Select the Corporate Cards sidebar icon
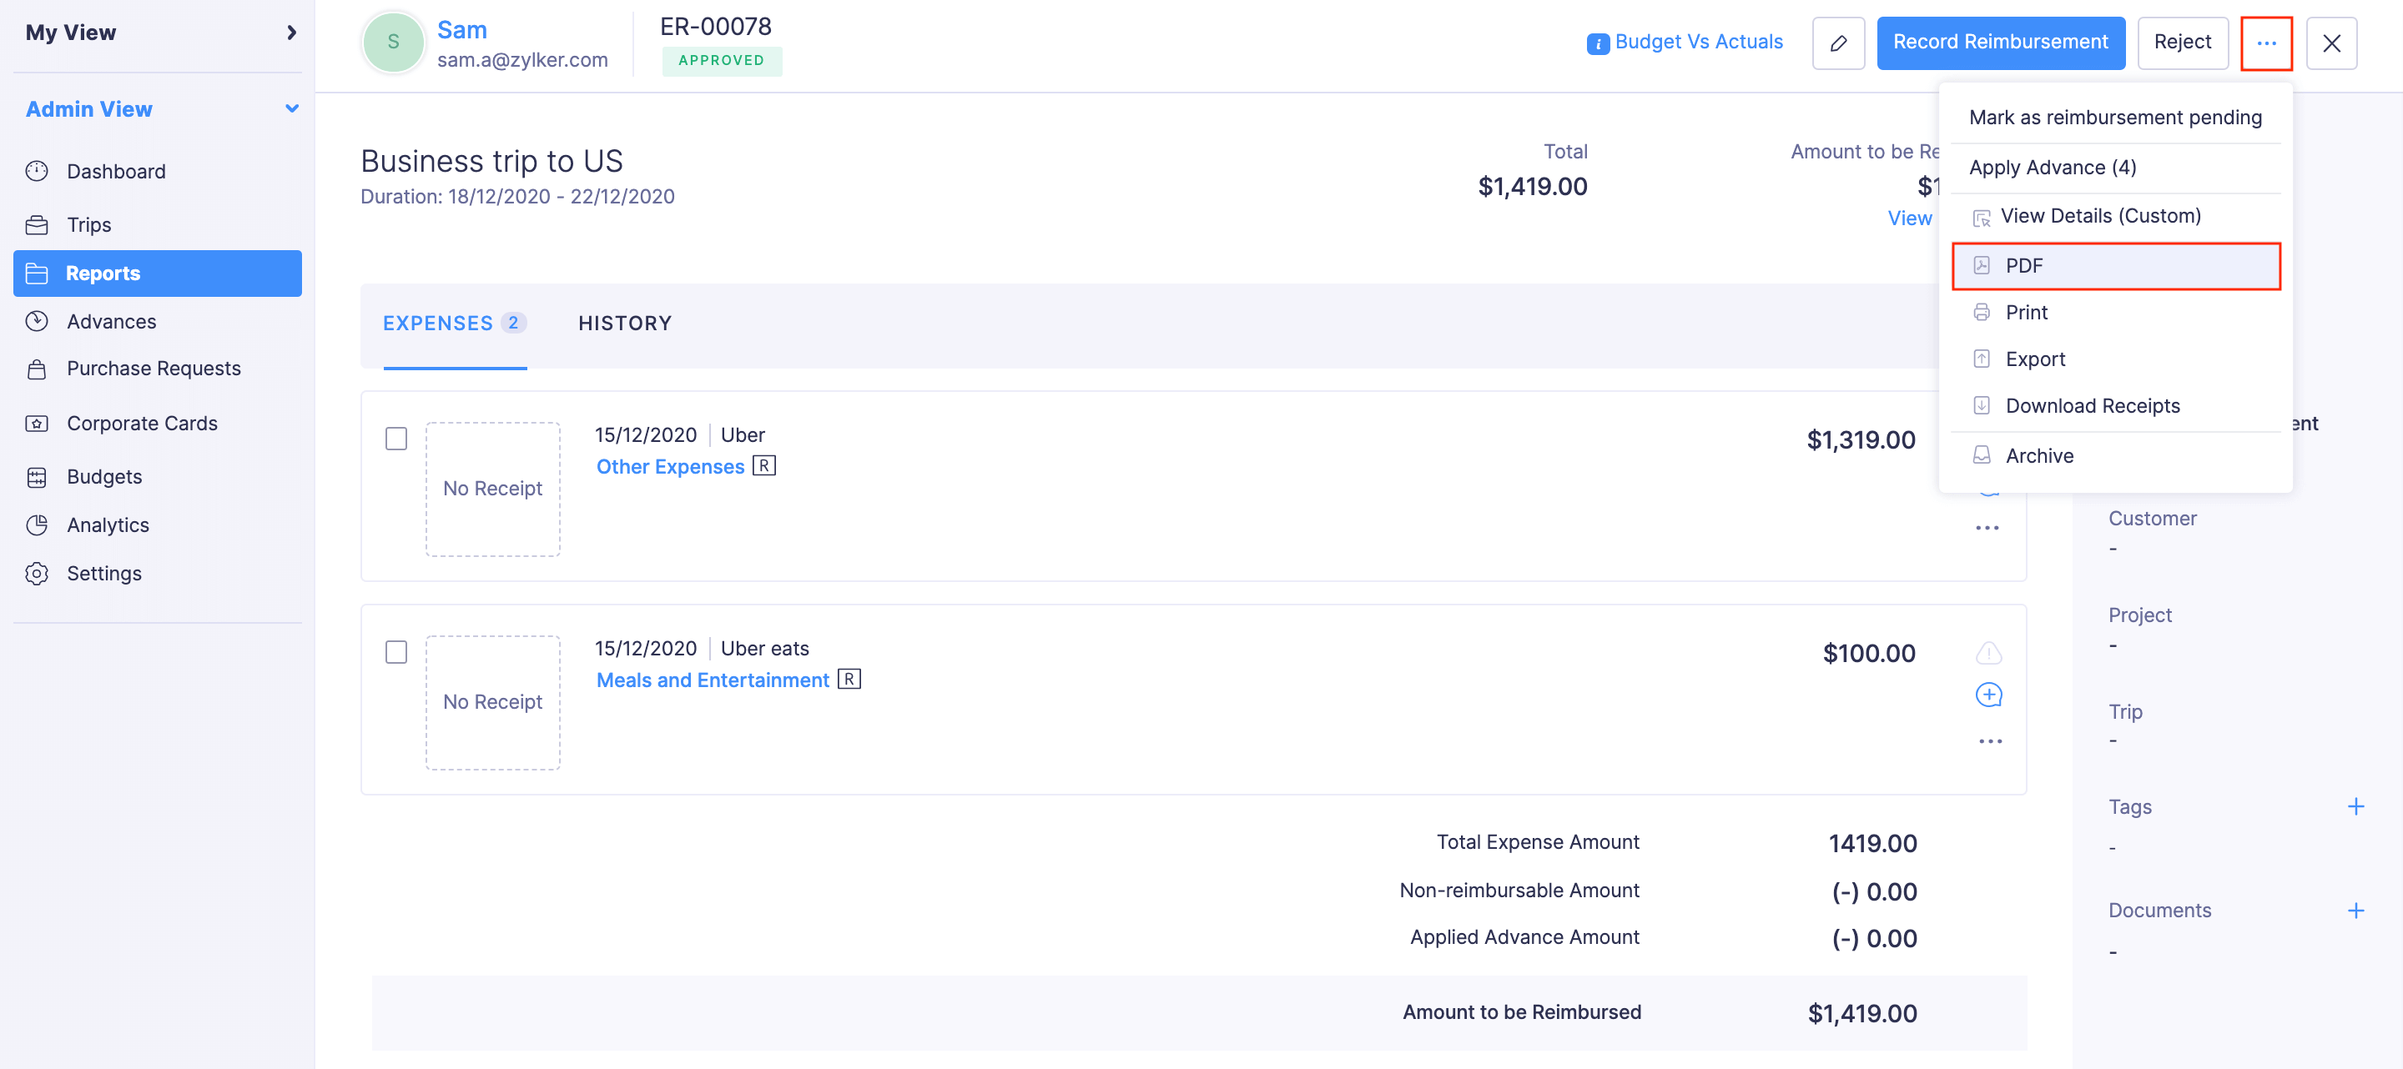The image size is (2403, 1069). pyautogui.click(x=37, y=423)
